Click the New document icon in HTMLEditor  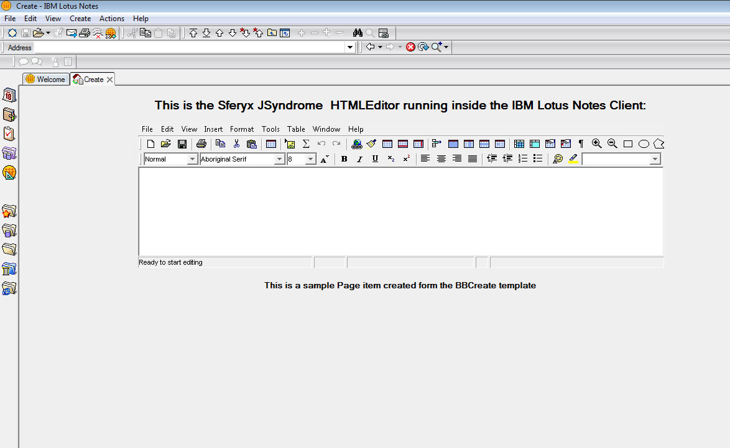[x=150, y=144]
